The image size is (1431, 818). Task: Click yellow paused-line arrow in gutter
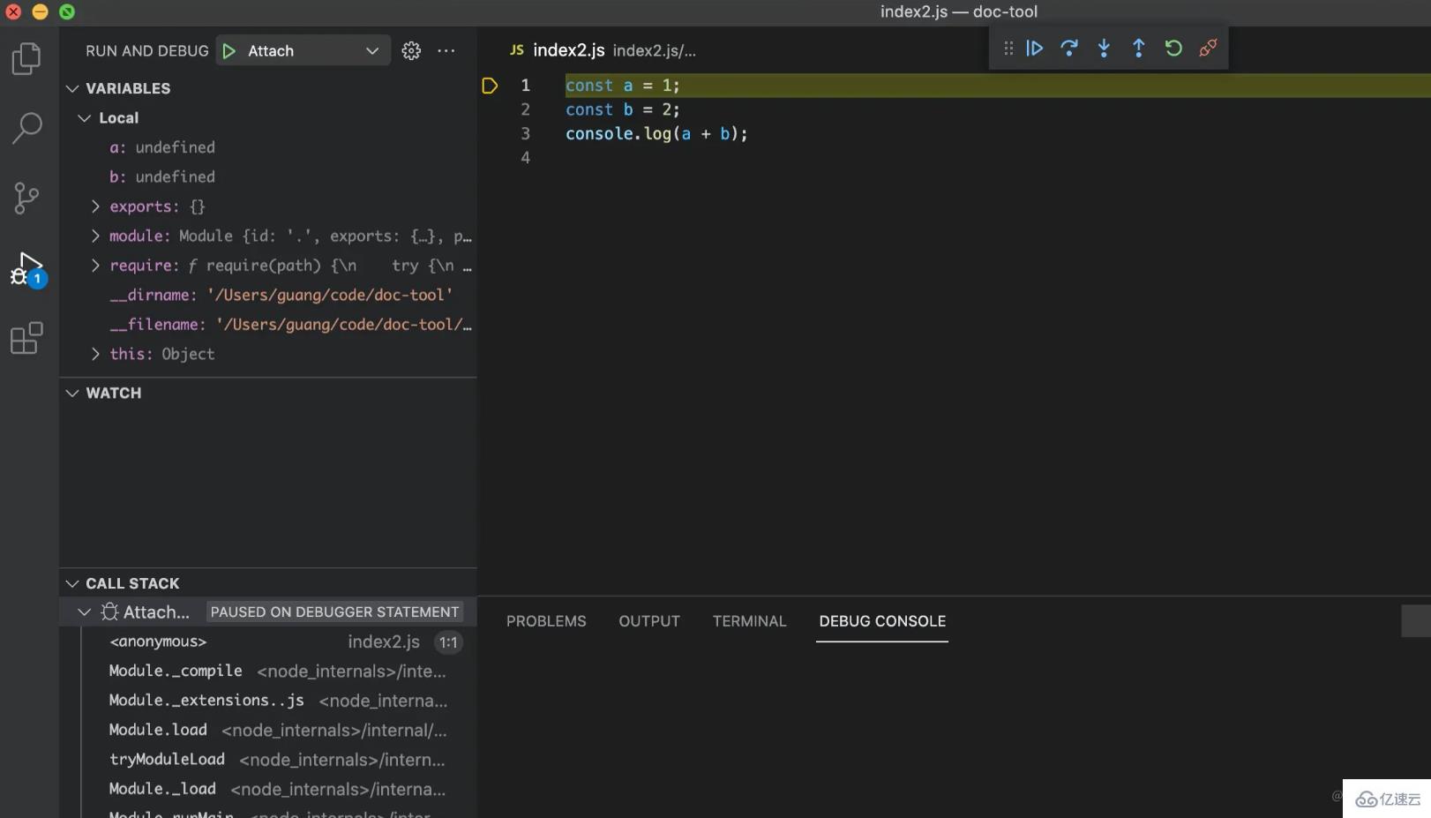click(490, 86)
